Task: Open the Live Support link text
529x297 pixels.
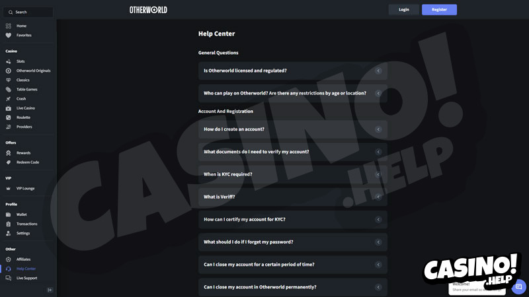Action: click(x=27, y=278)
